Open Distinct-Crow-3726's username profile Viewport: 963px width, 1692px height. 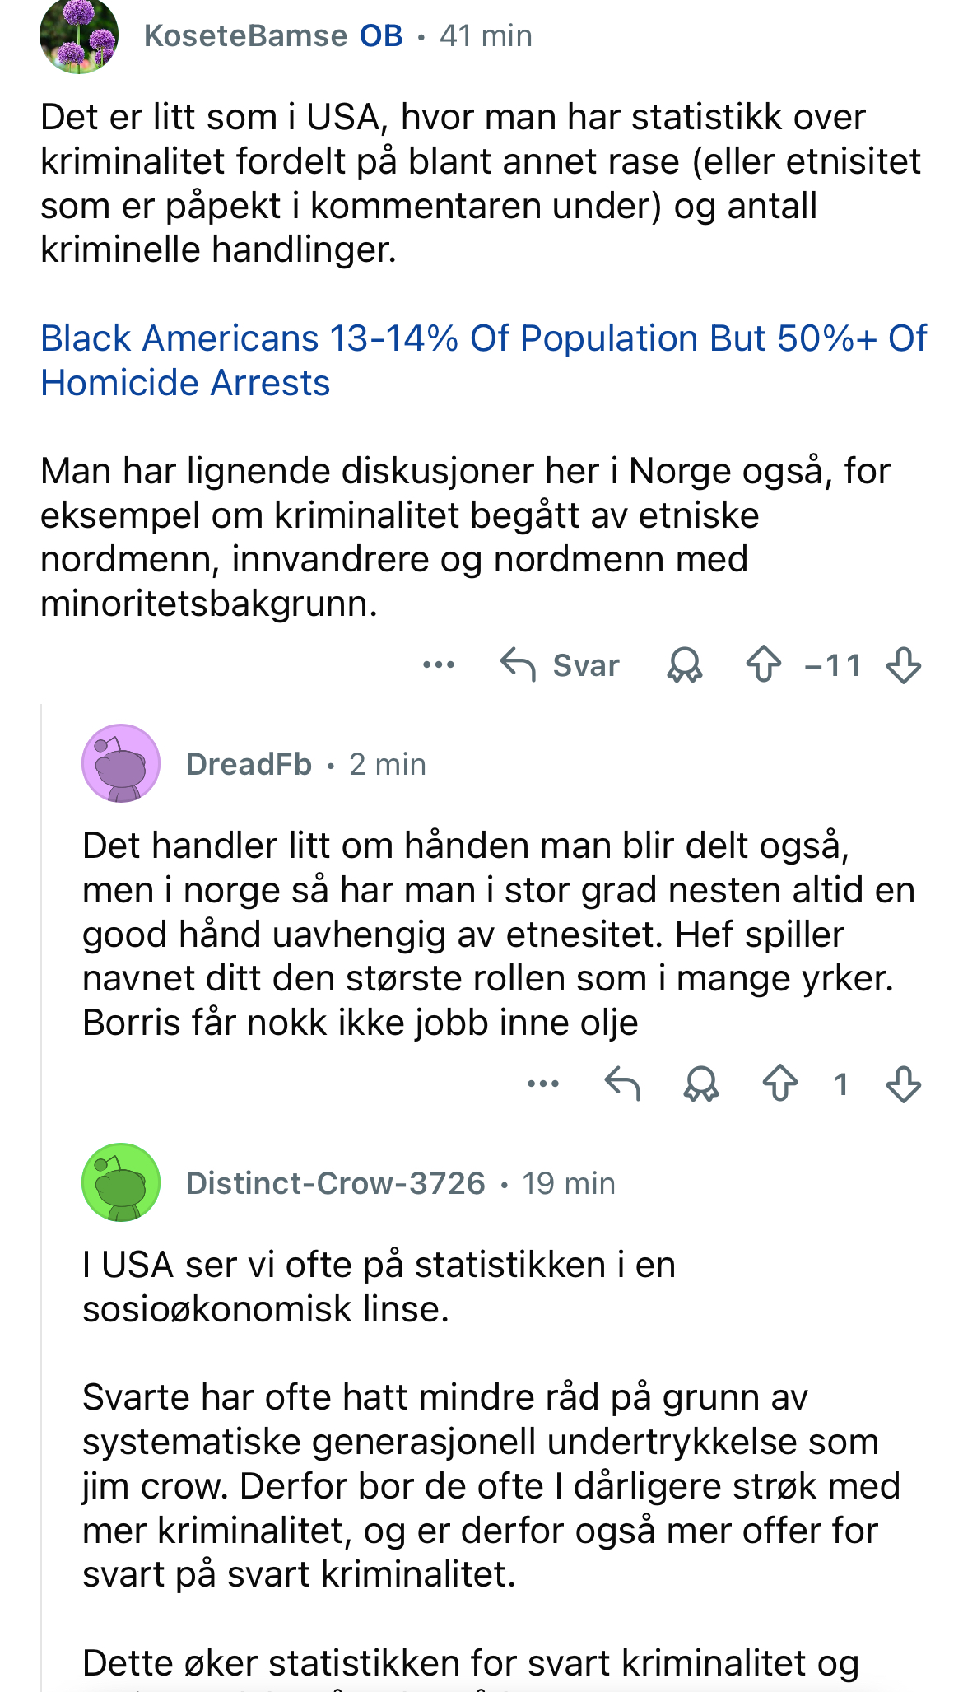pos(336,1183)
